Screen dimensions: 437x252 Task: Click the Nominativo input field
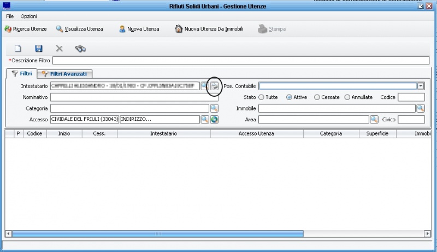tap(134, 97)
